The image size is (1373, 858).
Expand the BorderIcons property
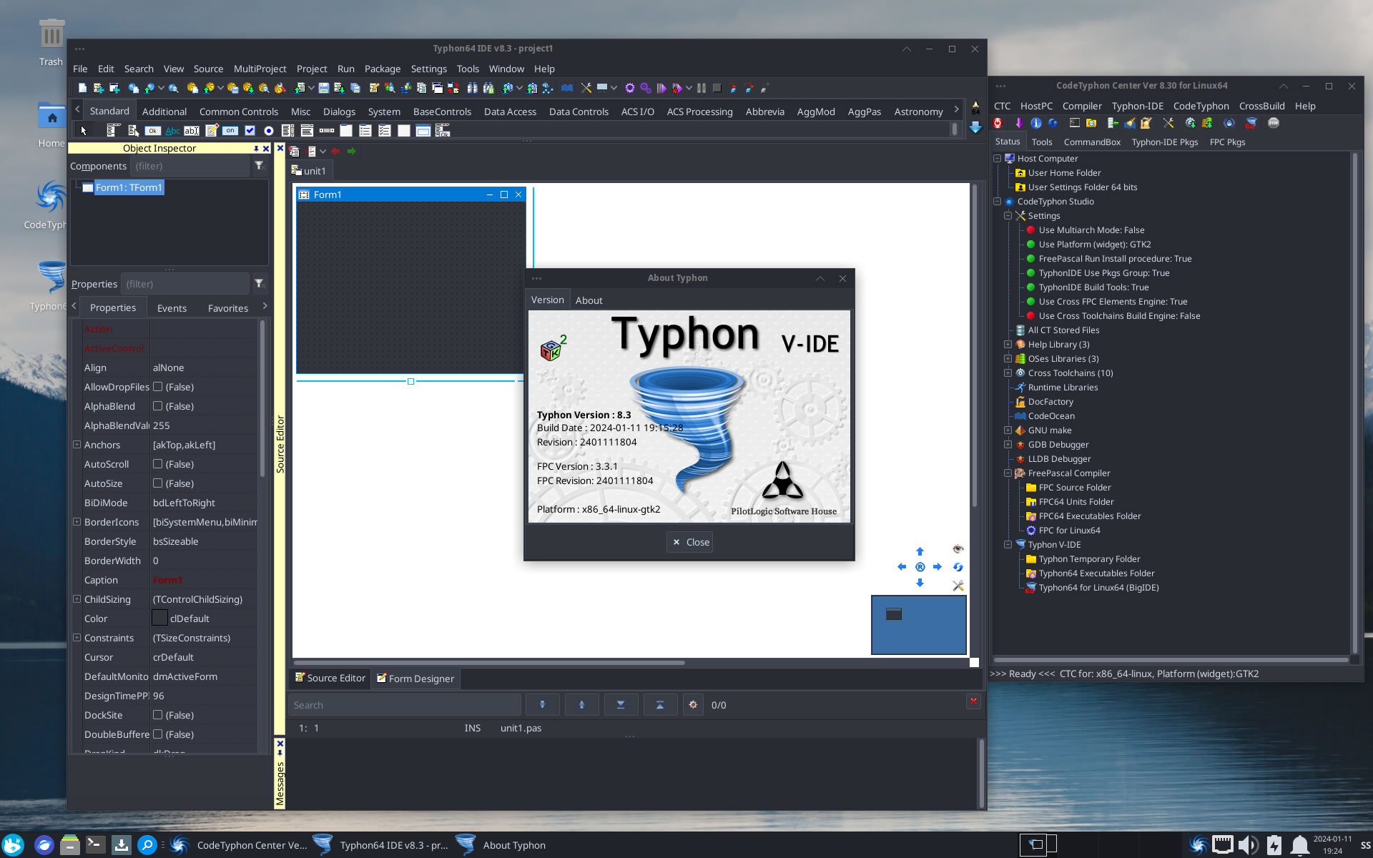77,522
